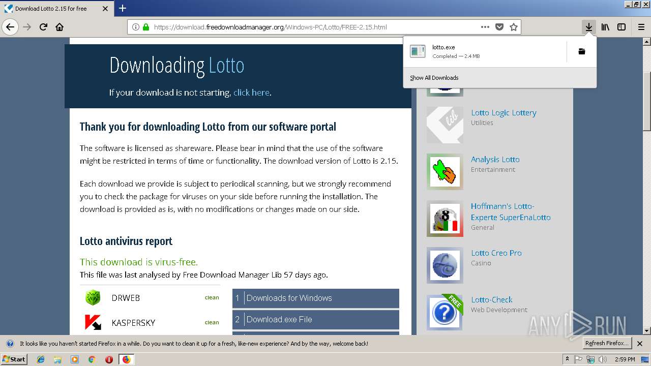Click the Kaspersky antivirus logo
Screen dimensions: 651x366
pyautogui.click(x=93, y=322)
